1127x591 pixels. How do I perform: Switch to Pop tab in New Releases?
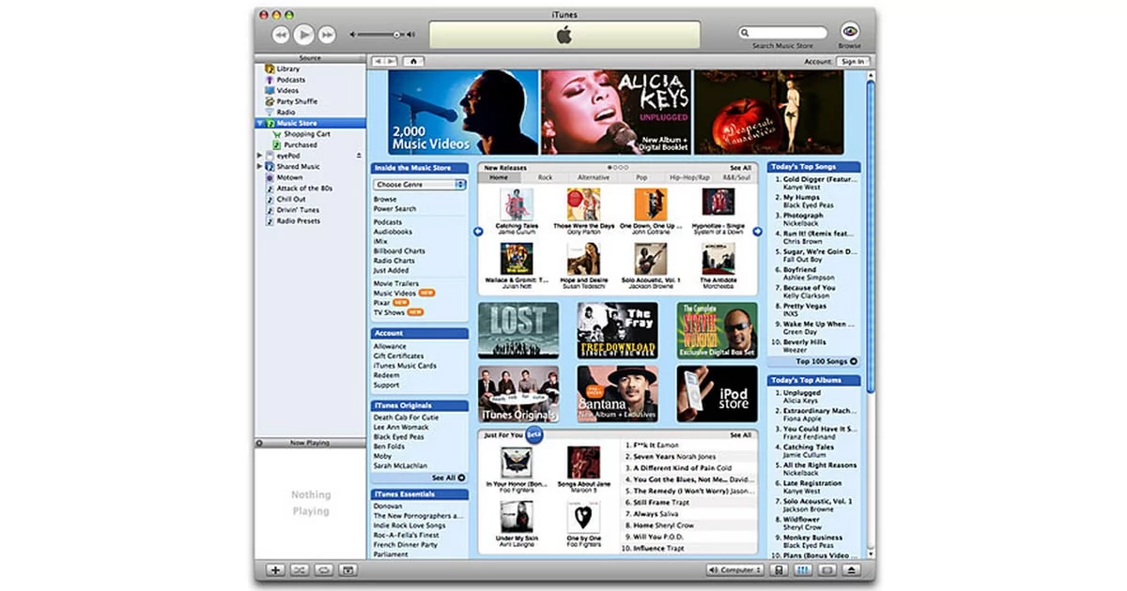[x=641, y=177]
